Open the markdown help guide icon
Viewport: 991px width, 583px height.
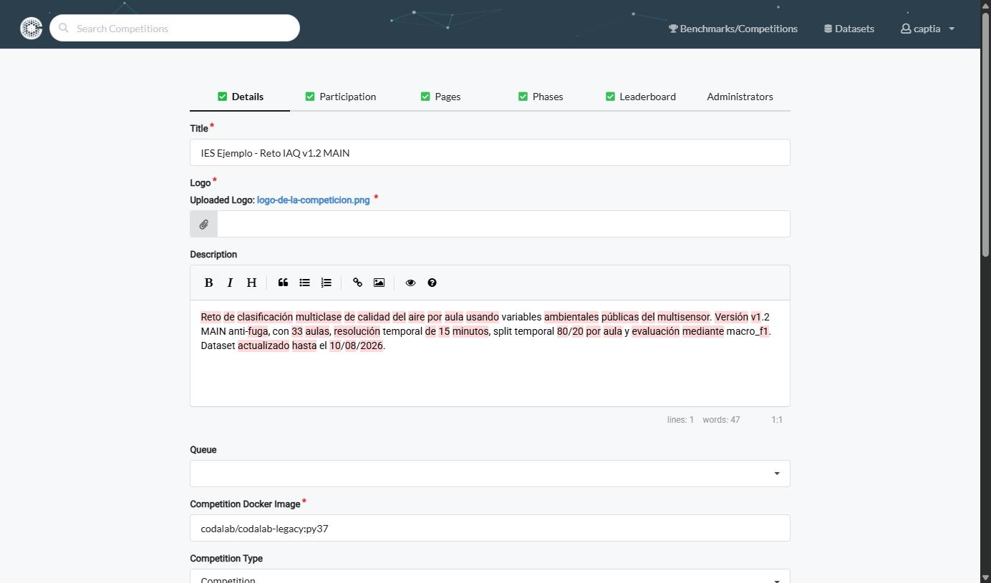click(x=432, y=283)
